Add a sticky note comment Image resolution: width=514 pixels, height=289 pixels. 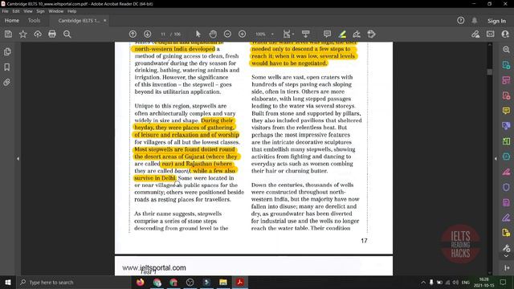point(327,34)
